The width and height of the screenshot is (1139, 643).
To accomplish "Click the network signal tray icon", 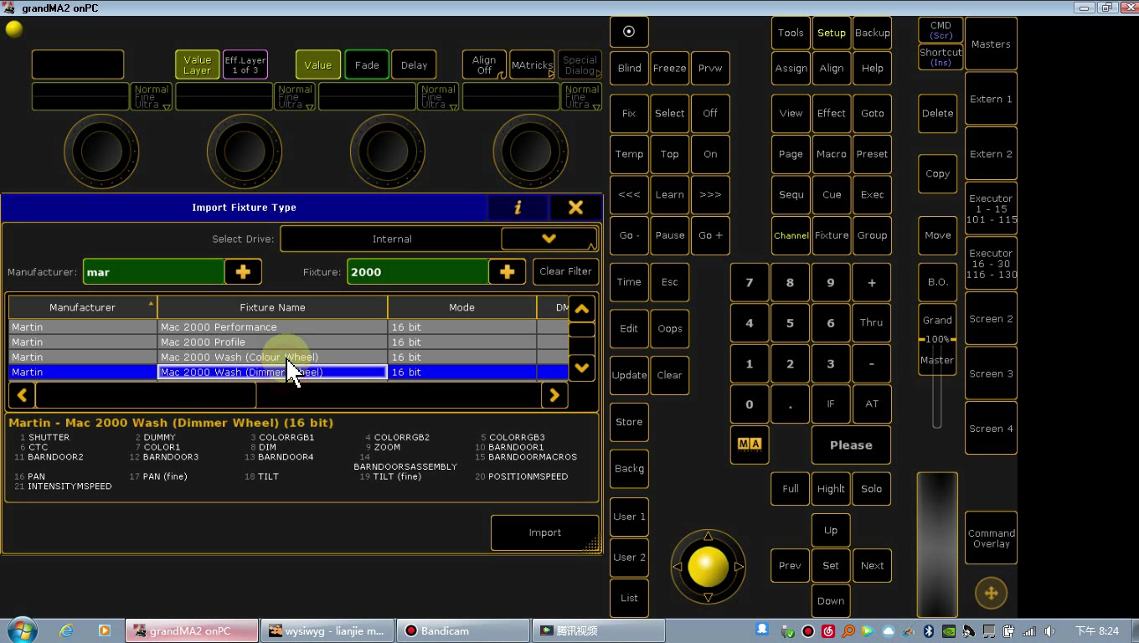I will click(x=1029, y=631).
